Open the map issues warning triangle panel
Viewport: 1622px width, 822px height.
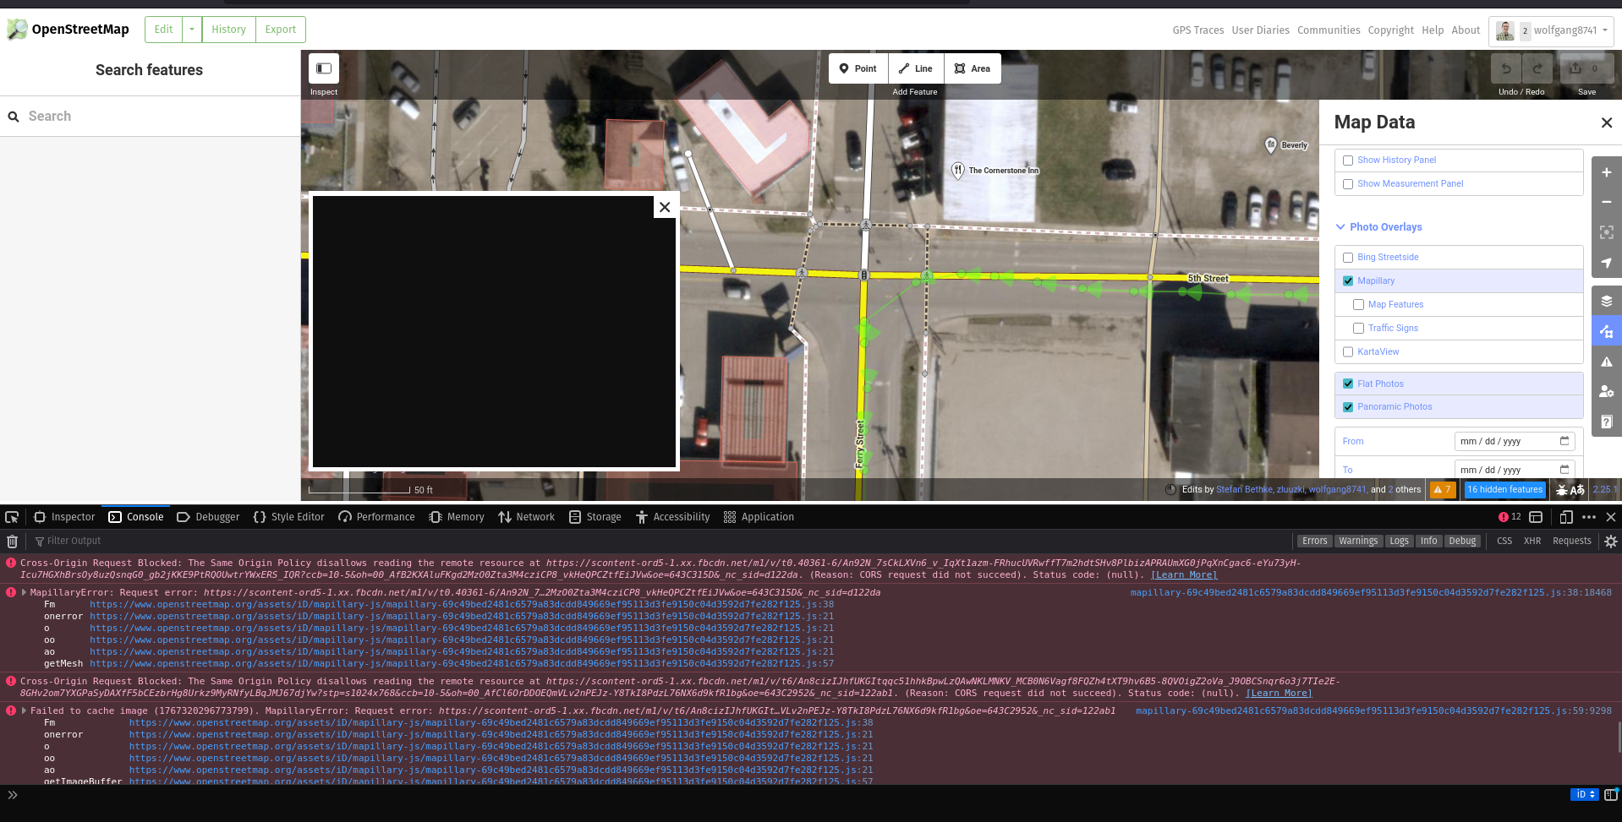click(x=1606, y=362)
